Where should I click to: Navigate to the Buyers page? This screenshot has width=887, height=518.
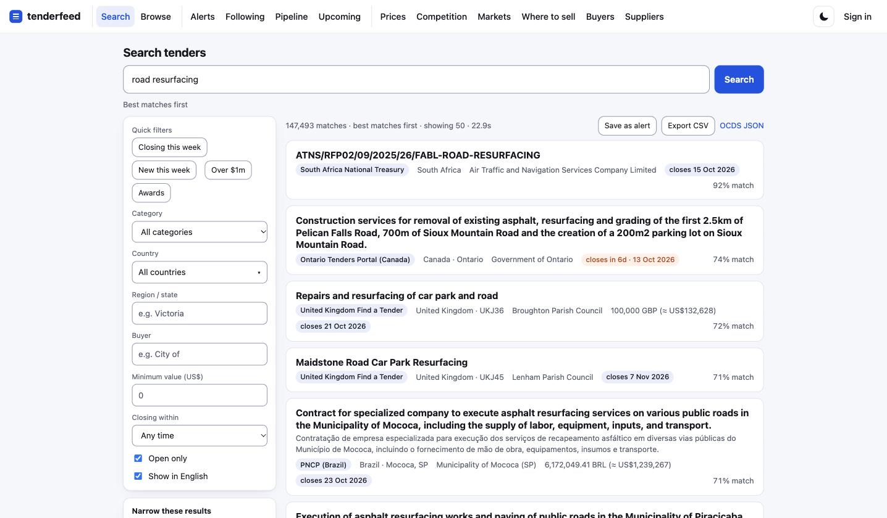tap(600, 17)
